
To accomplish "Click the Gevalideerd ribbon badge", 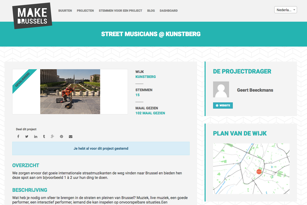I will tap(23, 80).
